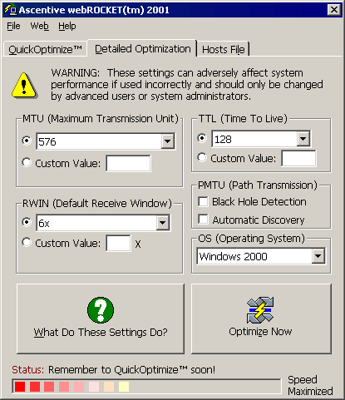This screenshot has height=400, width=345.
Task: Click the OS (Operating System) group label
Action: click(251, 239)
